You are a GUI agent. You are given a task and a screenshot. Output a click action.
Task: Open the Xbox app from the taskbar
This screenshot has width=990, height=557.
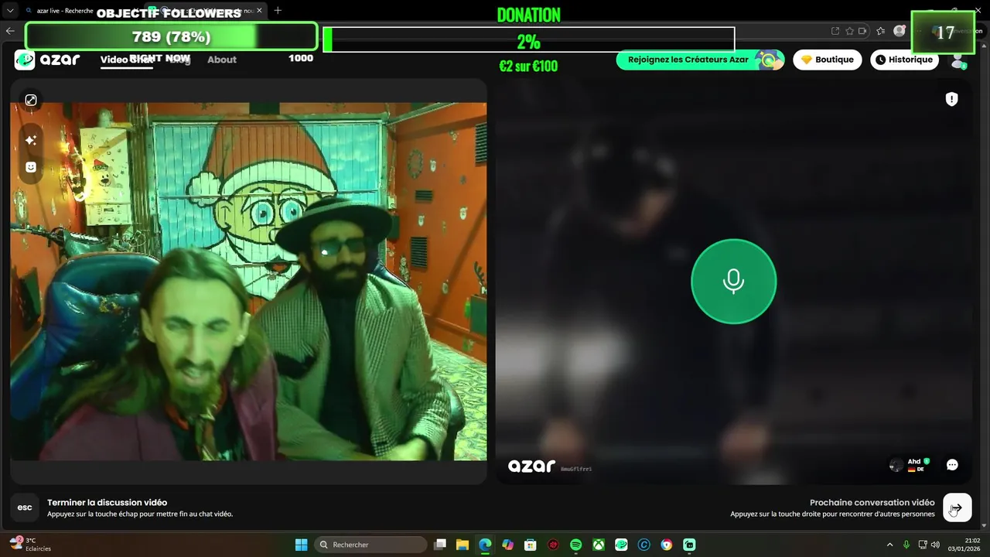pos(599,545)
